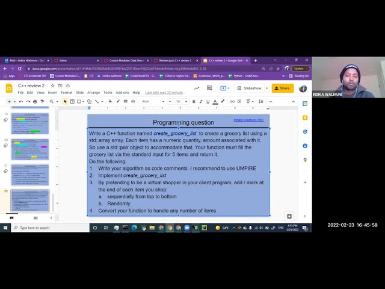The height and width of the screenshot is (289, 385).
Task: Collapse the menus with up chevron
Action: click(x=293, y=102)
